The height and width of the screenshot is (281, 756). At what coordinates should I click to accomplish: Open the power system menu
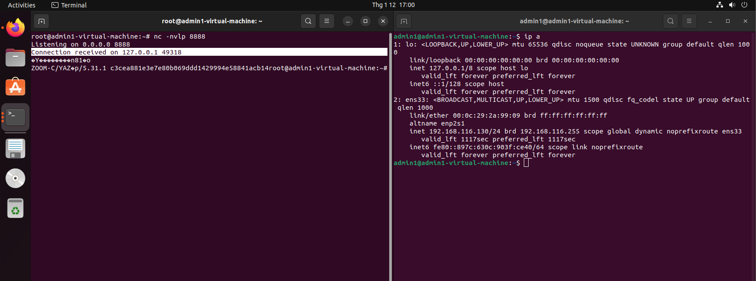[x=744, y=5]
